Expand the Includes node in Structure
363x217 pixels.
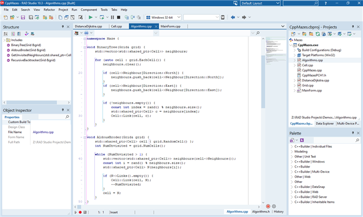click(4, 40)
